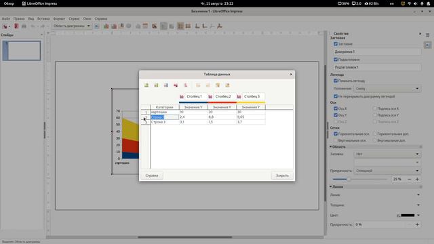Toggle Ось Y checkbox
The width and height of the screenshot is (434, 244).
[336, 115]
